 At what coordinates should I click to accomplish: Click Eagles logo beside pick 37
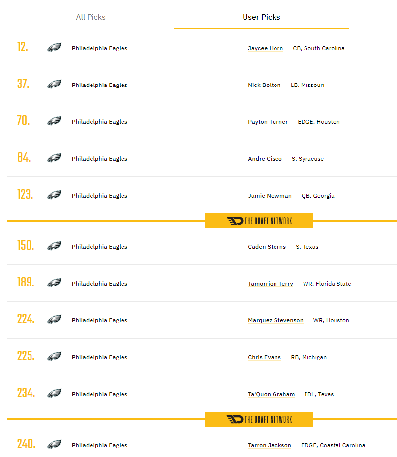(54, 84)
